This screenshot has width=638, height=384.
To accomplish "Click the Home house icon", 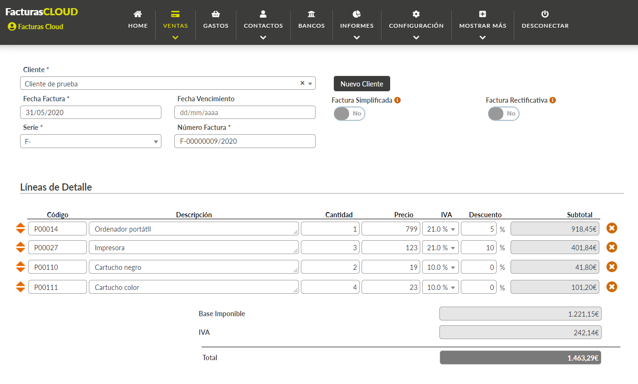I will click(x=138, y=14).
